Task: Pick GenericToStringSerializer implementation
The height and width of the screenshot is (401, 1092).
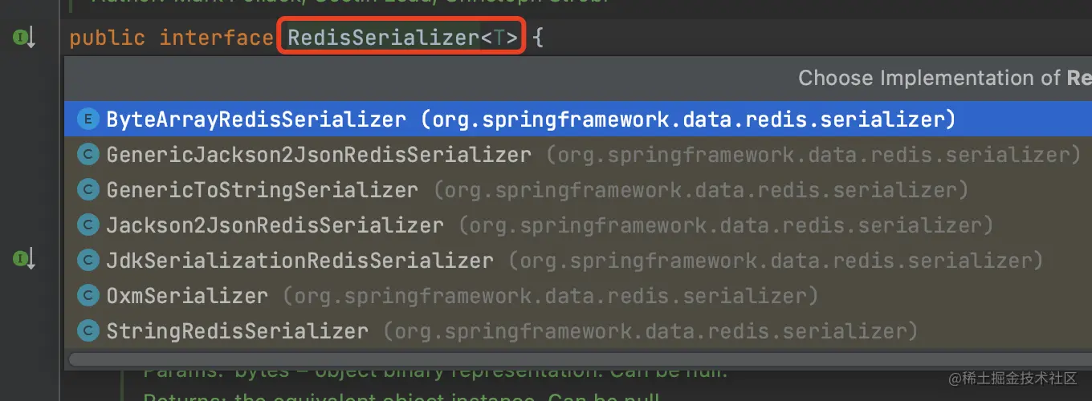Action: 578,190
